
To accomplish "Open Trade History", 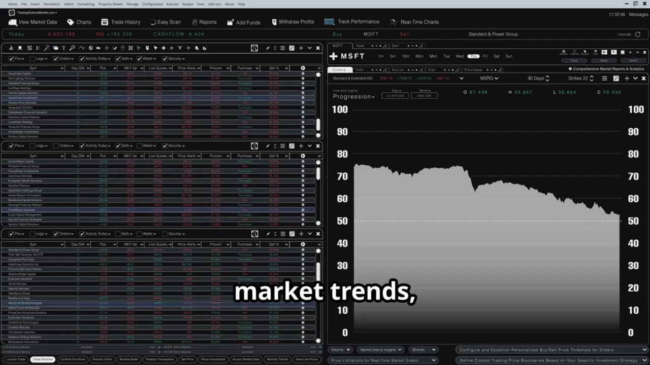I will 120,22.
